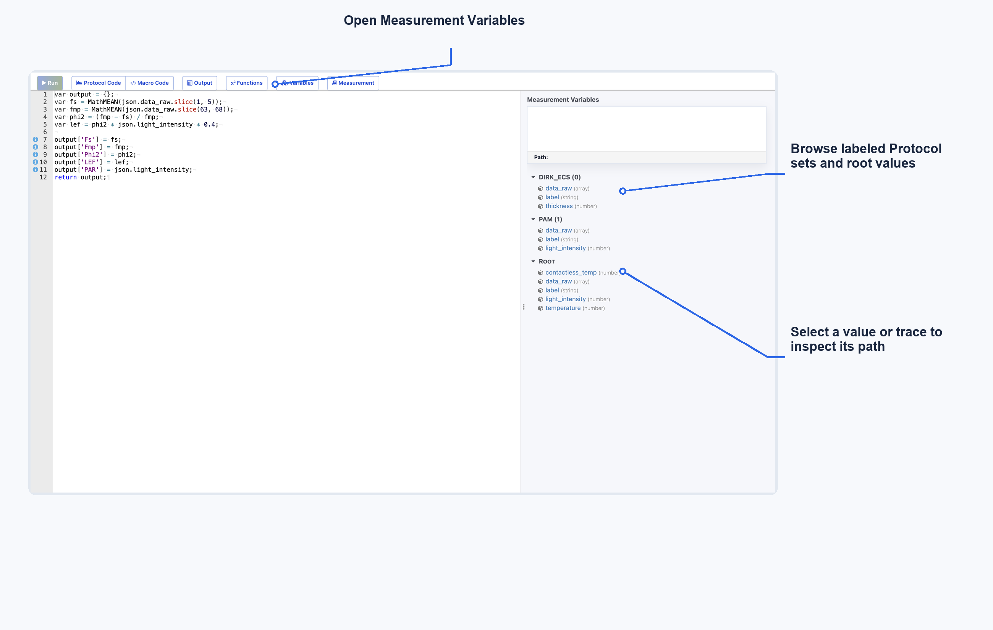
Task: Click the Measurement Variables preview box
Action: (x=646, y=129)
